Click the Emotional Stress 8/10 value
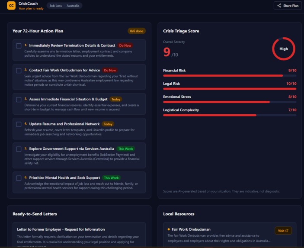Viewport: 304px width, 248px height. (292, 97)
